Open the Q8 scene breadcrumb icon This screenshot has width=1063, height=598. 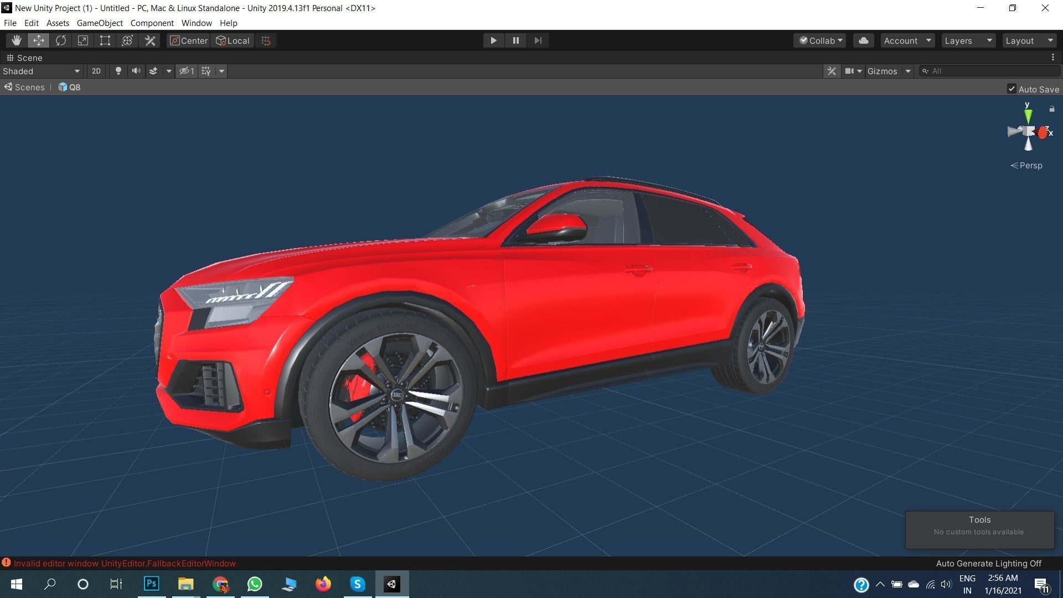click(64, 87)
